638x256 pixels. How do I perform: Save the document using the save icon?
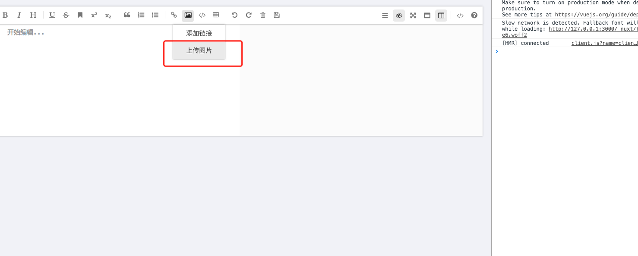[276, 15]
